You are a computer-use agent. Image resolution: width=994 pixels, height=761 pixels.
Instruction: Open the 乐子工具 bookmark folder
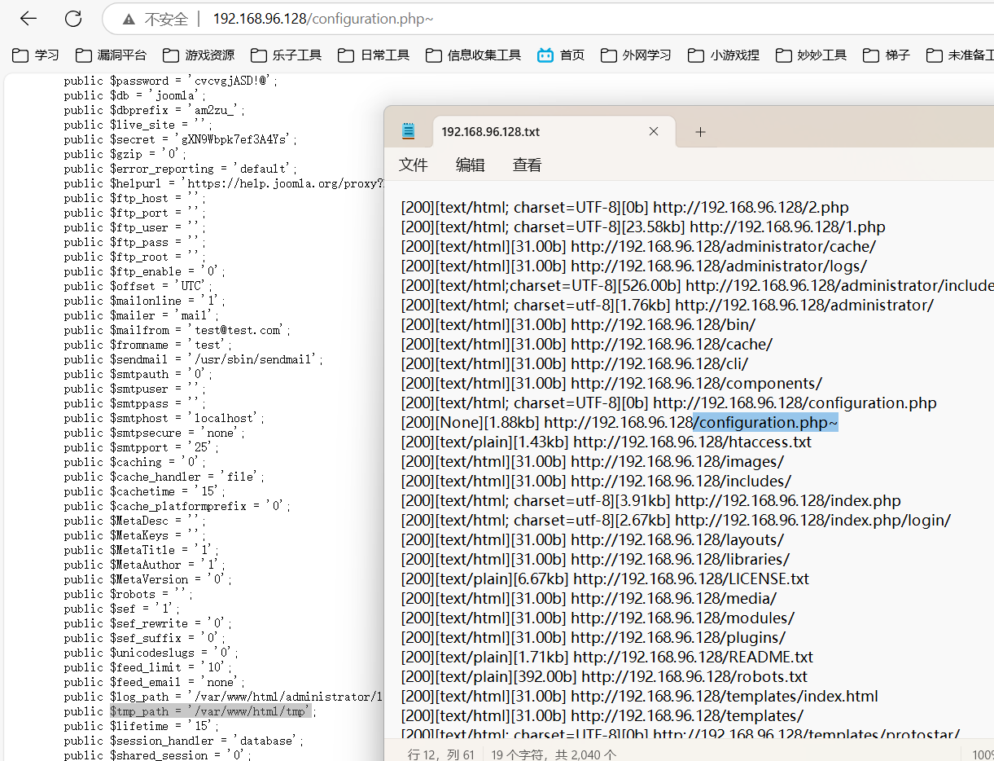(286, 55)
